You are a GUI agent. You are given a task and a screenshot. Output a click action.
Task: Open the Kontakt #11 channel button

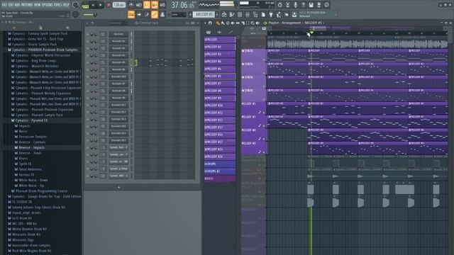coord(118,105)
